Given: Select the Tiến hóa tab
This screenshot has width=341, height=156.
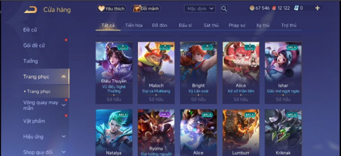Looking at the screenshot, I should click(134, 25).
